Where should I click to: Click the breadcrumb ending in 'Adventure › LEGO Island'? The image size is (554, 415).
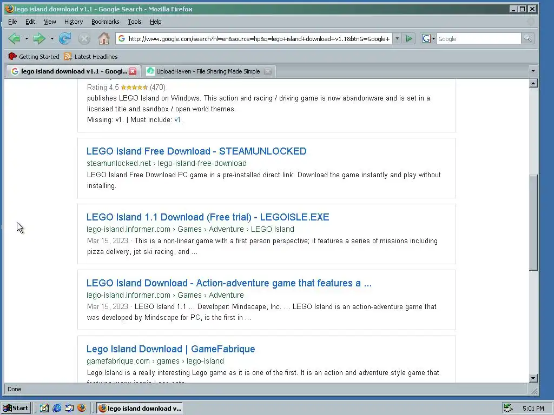(x=190, y=229)
